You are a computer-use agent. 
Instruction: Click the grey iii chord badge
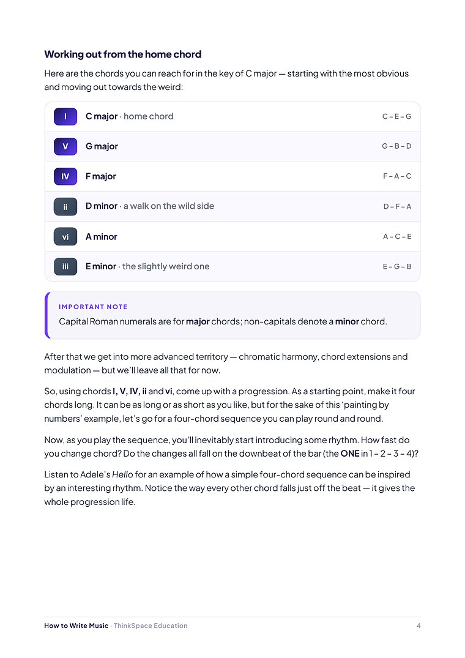[x=65, y=266]
